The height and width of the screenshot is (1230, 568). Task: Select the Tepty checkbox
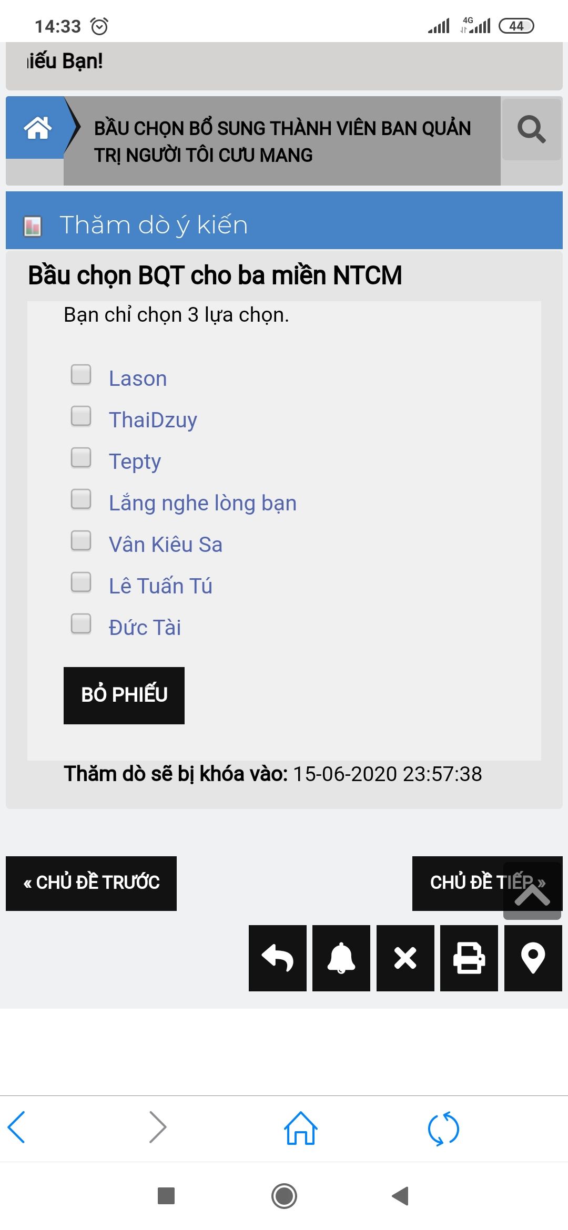point(81,458)
